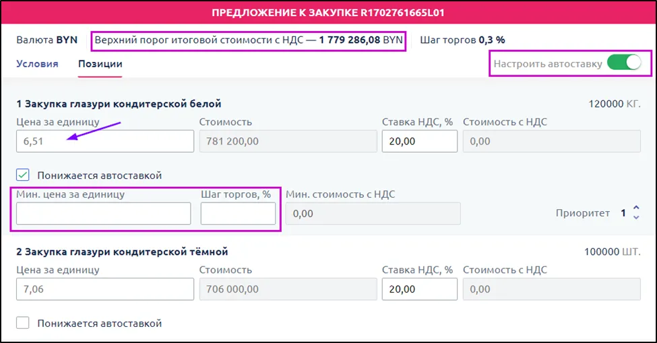Select the Позиции tab

pyautogui.click(x=100, y=64)
